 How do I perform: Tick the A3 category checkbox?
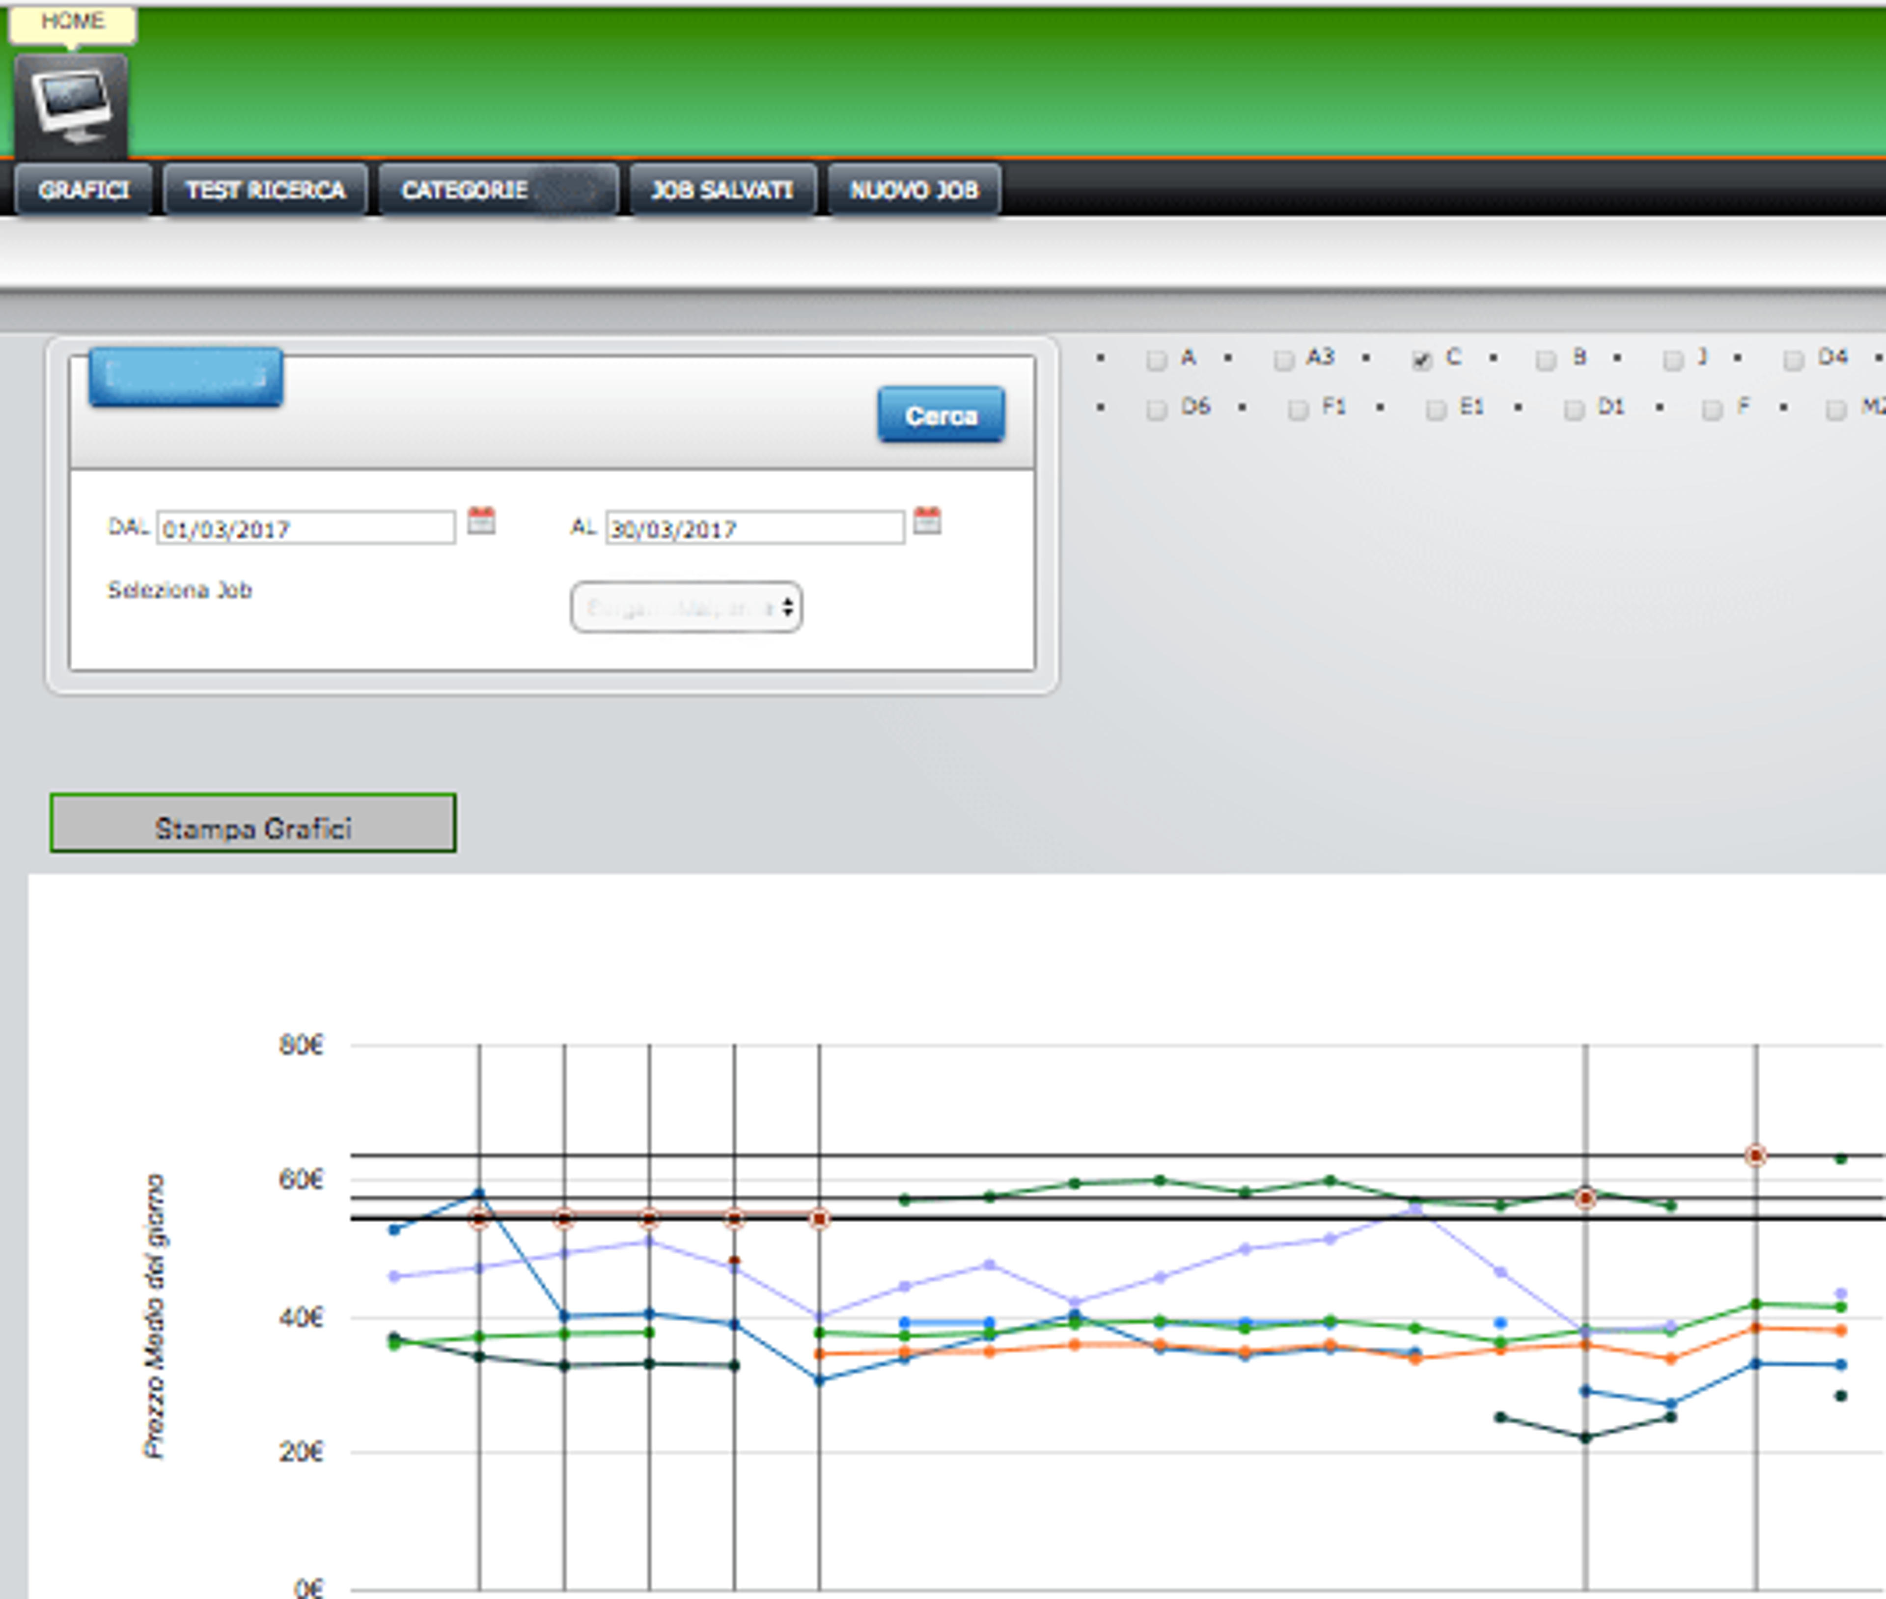(1284, 360)
